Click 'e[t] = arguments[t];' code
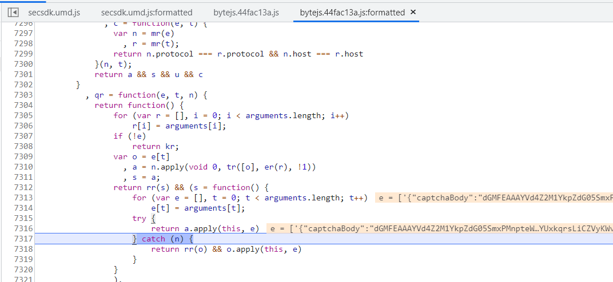Screen dimensions: 613x282 [x=198, y=208]
